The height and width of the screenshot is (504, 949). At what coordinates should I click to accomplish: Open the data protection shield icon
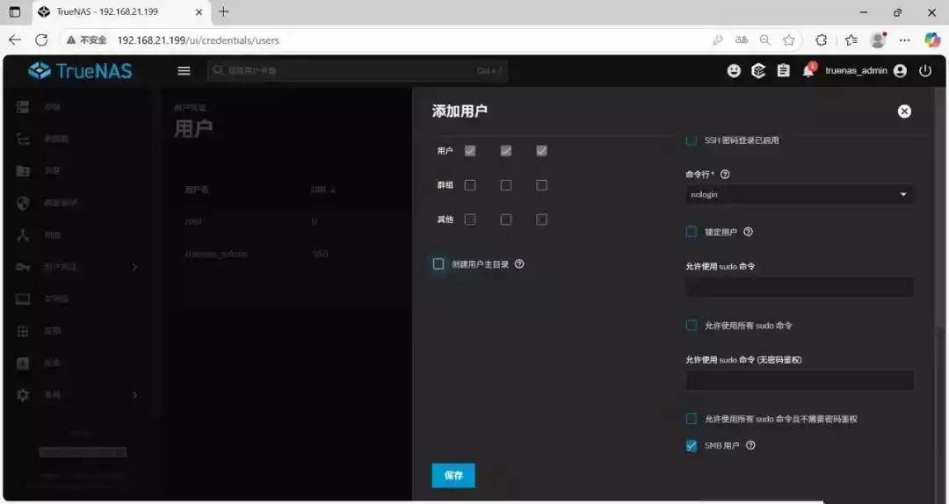22,203
